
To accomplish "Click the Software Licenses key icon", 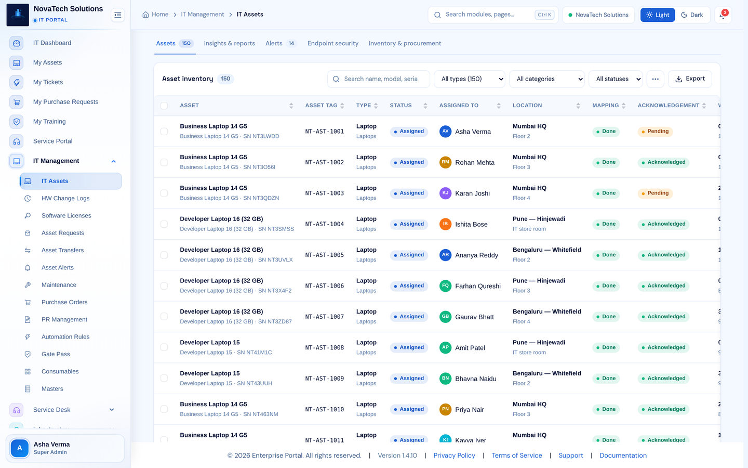I will pos(28,215).
